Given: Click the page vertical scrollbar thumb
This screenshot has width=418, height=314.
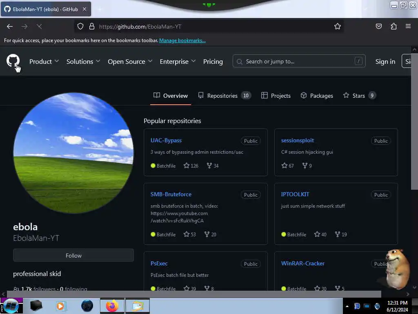Looking at the screenshot, I should tap(414, 121).
